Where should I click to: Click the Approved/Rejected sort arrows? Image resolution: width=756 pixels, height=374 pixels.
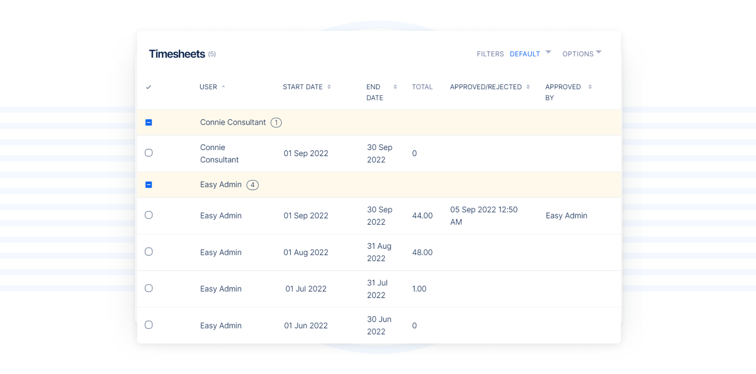(528, 87)
